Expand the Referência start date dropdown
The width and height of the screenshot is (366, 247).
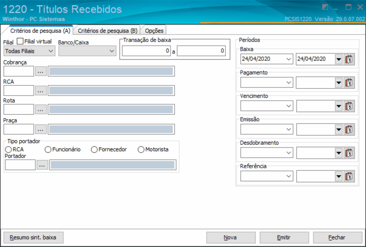click(x=289, y=176)
